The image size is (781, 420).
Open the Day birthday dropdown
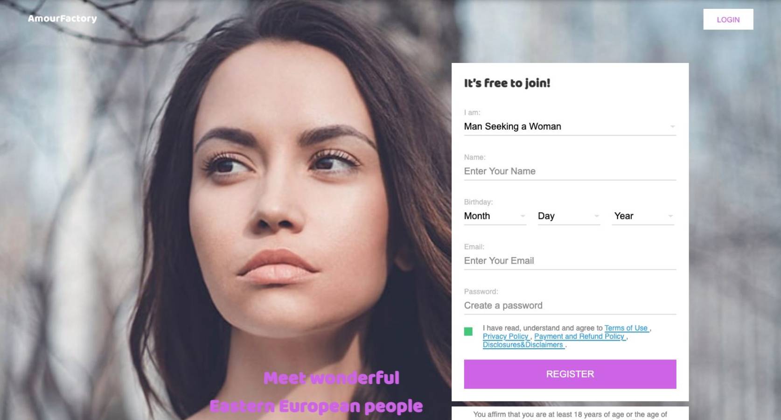(569, 216)
